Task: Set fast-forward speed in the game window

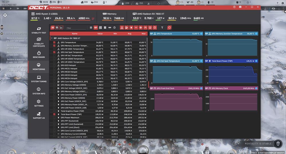Action: [x=18, y=9]
